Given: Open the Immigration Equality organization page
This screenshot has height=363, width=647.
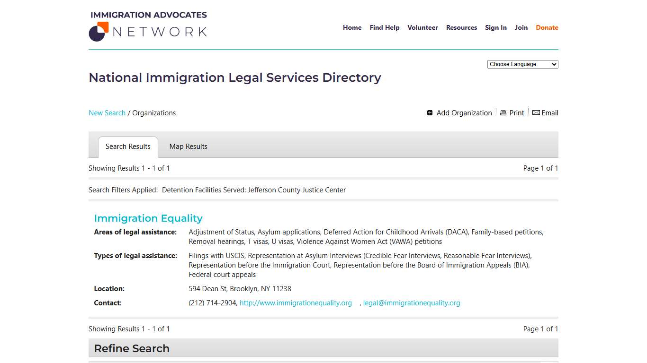Looking at the screenshot, I should (148, 218).
